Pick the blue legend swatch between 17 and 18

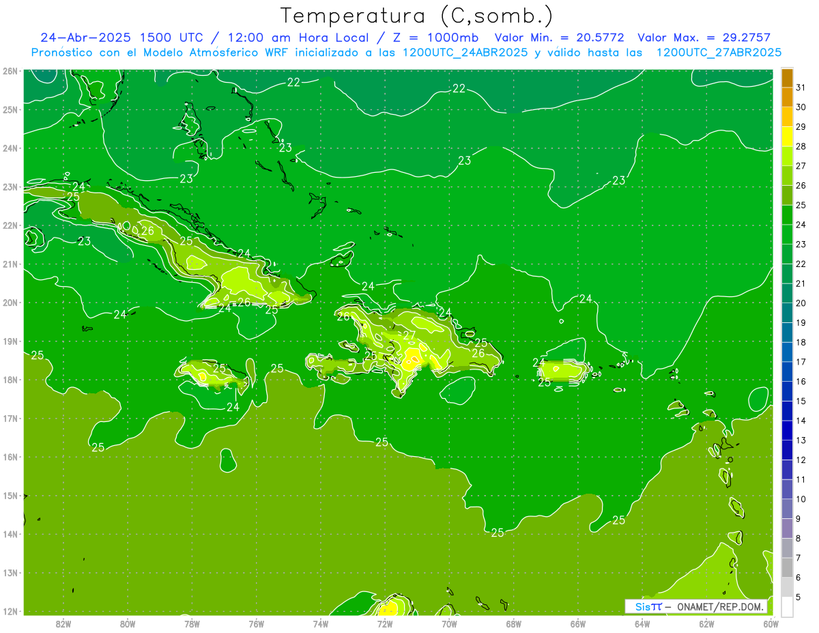point(787,352)
